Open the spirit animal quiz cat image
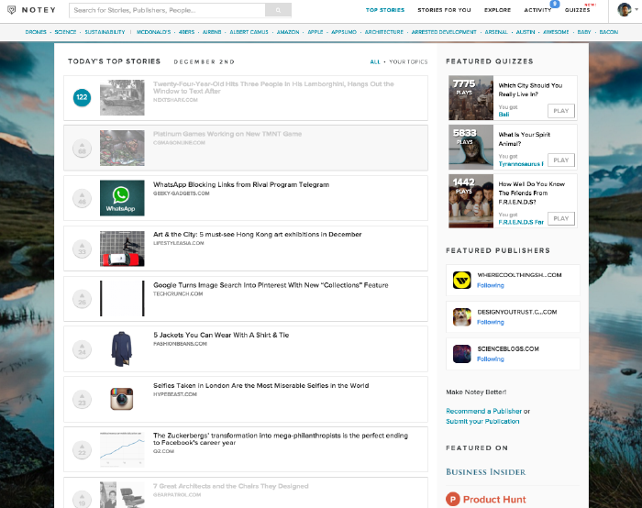Screen dimensions: 642x508 pos(470,148)
